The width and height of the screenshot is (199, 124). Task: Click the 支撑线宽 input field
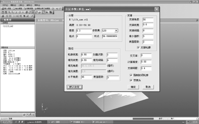(x=148, y=25)
